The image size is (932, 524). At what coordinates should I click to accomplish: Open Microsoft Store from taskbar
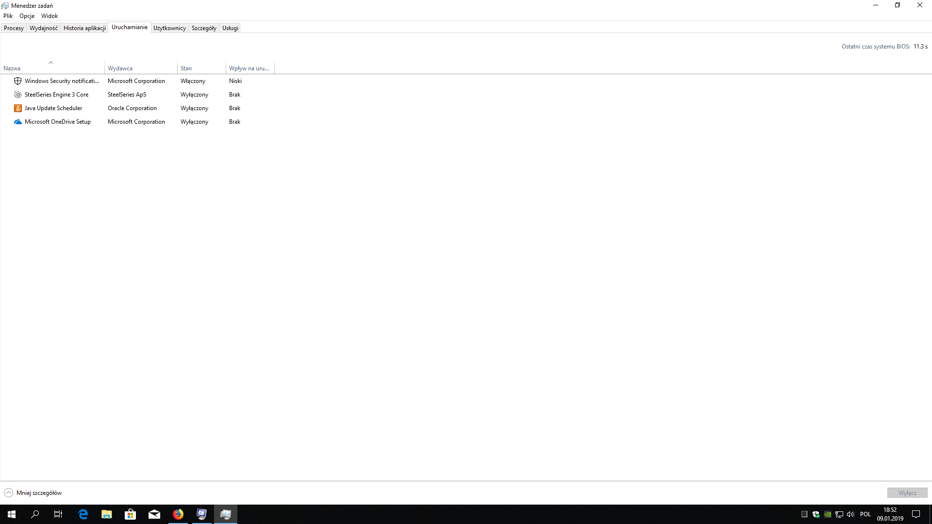pyautogui.click(x=131, y=514)
